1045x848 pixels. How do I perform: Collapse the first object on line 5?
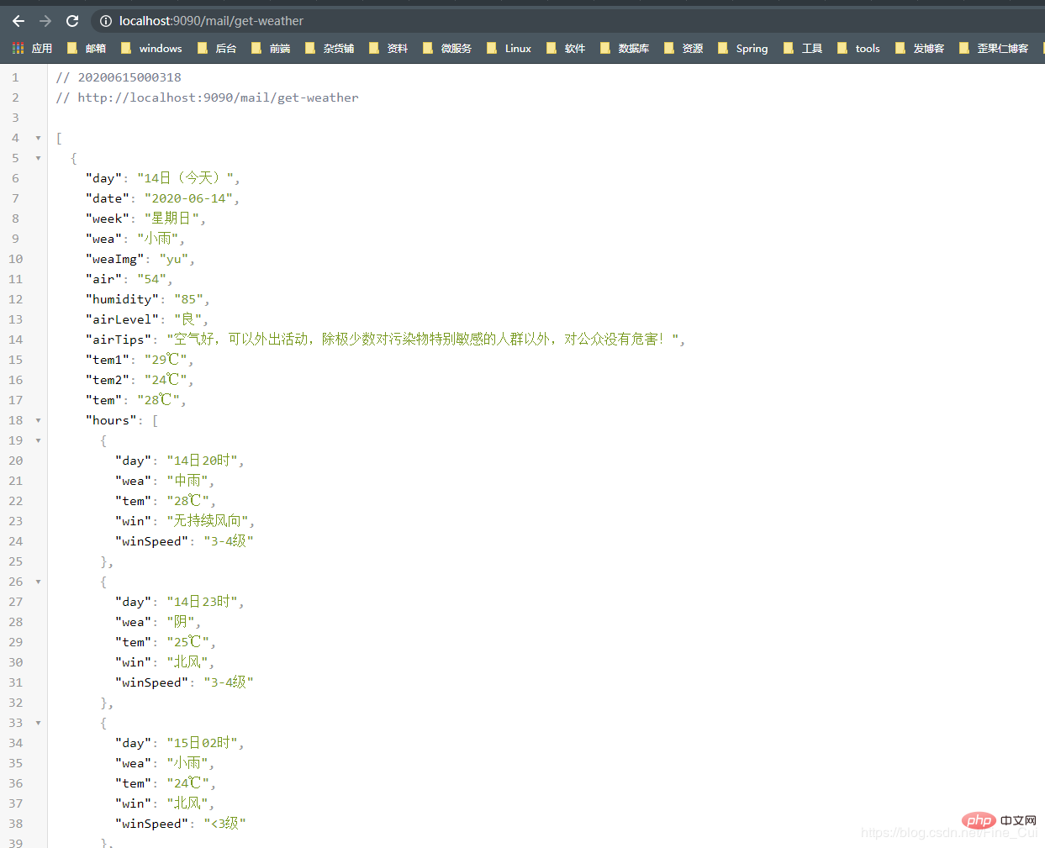[x=38, y=158]
